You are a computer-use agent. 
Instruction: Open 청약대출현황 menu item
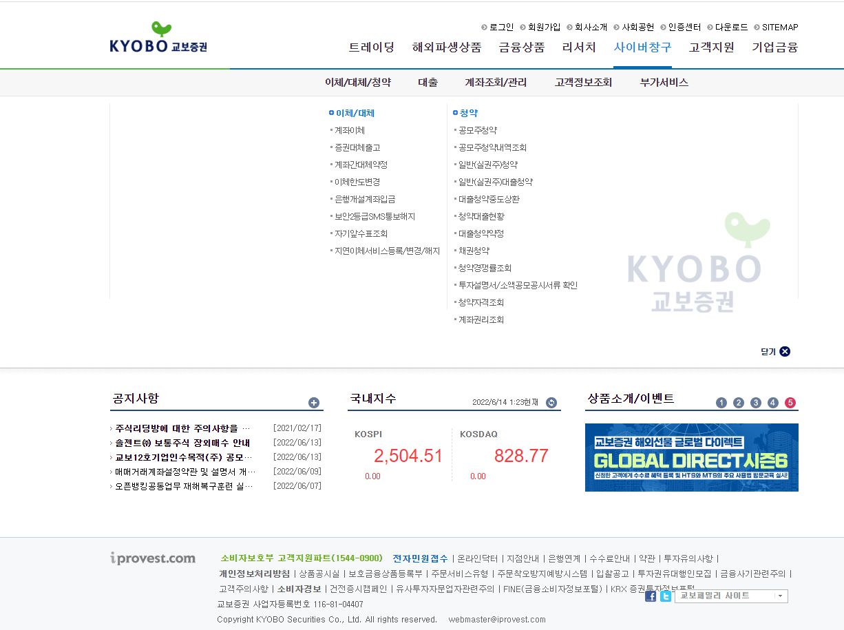pos(481,216)
